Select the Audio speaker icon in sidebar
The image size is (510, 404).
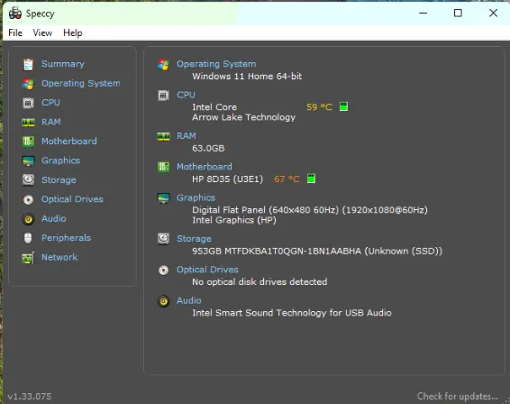28,219
